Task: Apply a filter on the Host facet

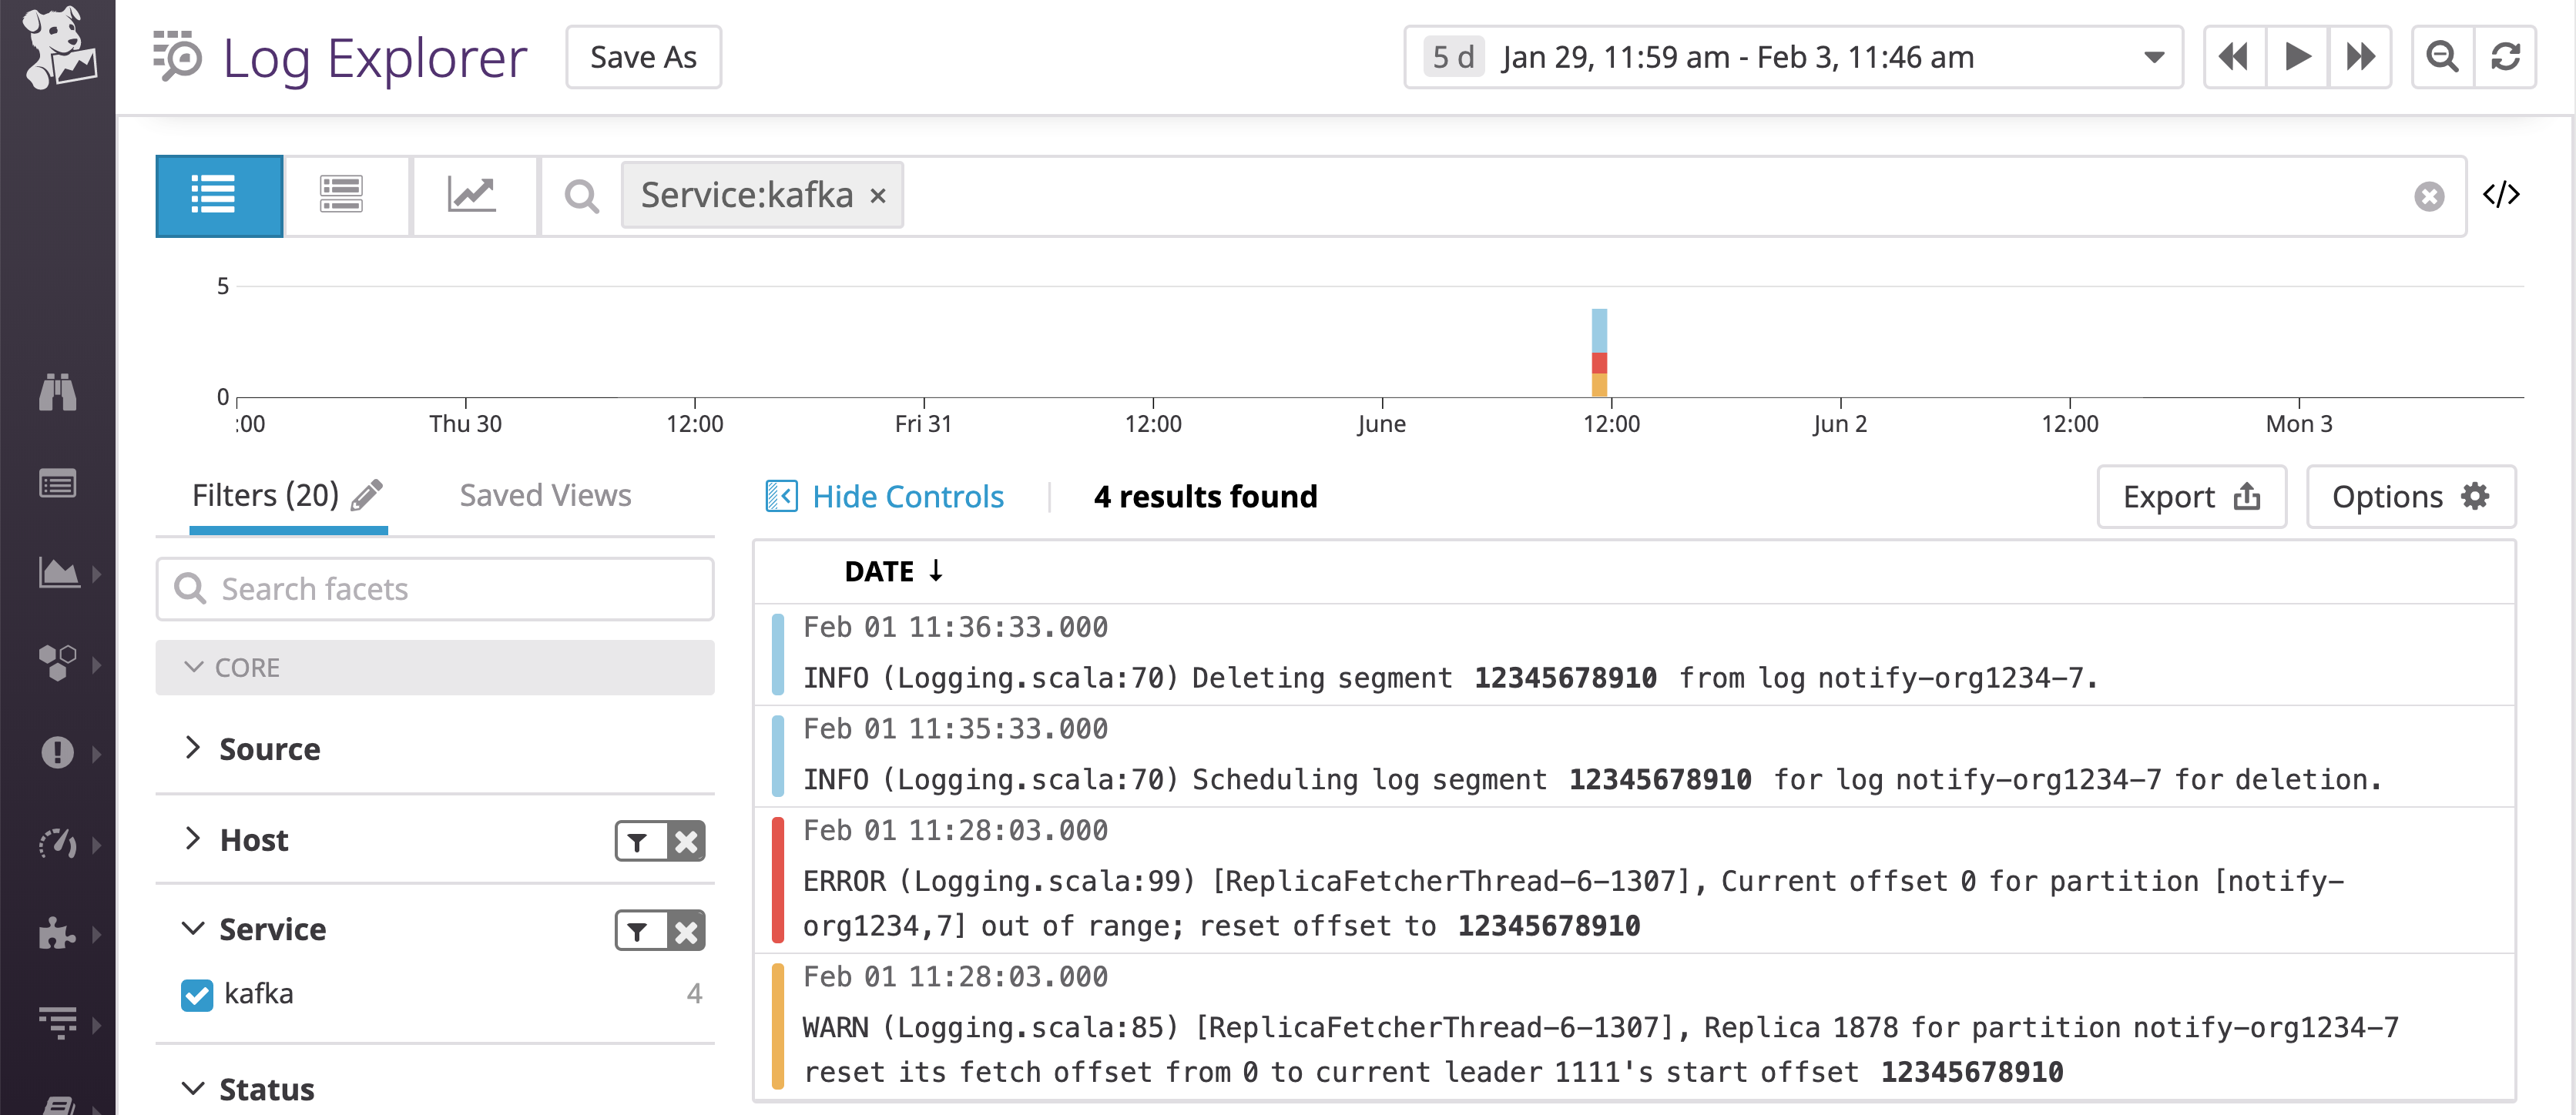Action: pos(639,841)
